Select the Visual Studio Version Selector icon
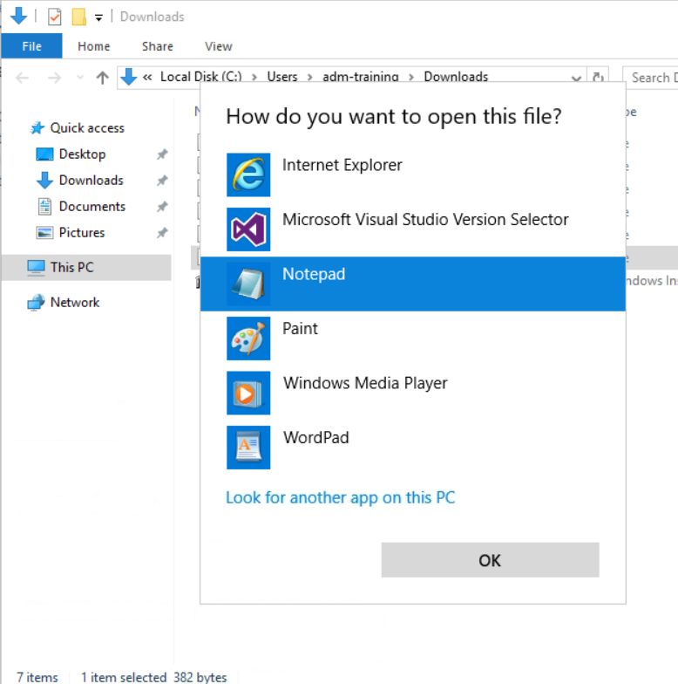678x684 pixels. click(248, 229)
